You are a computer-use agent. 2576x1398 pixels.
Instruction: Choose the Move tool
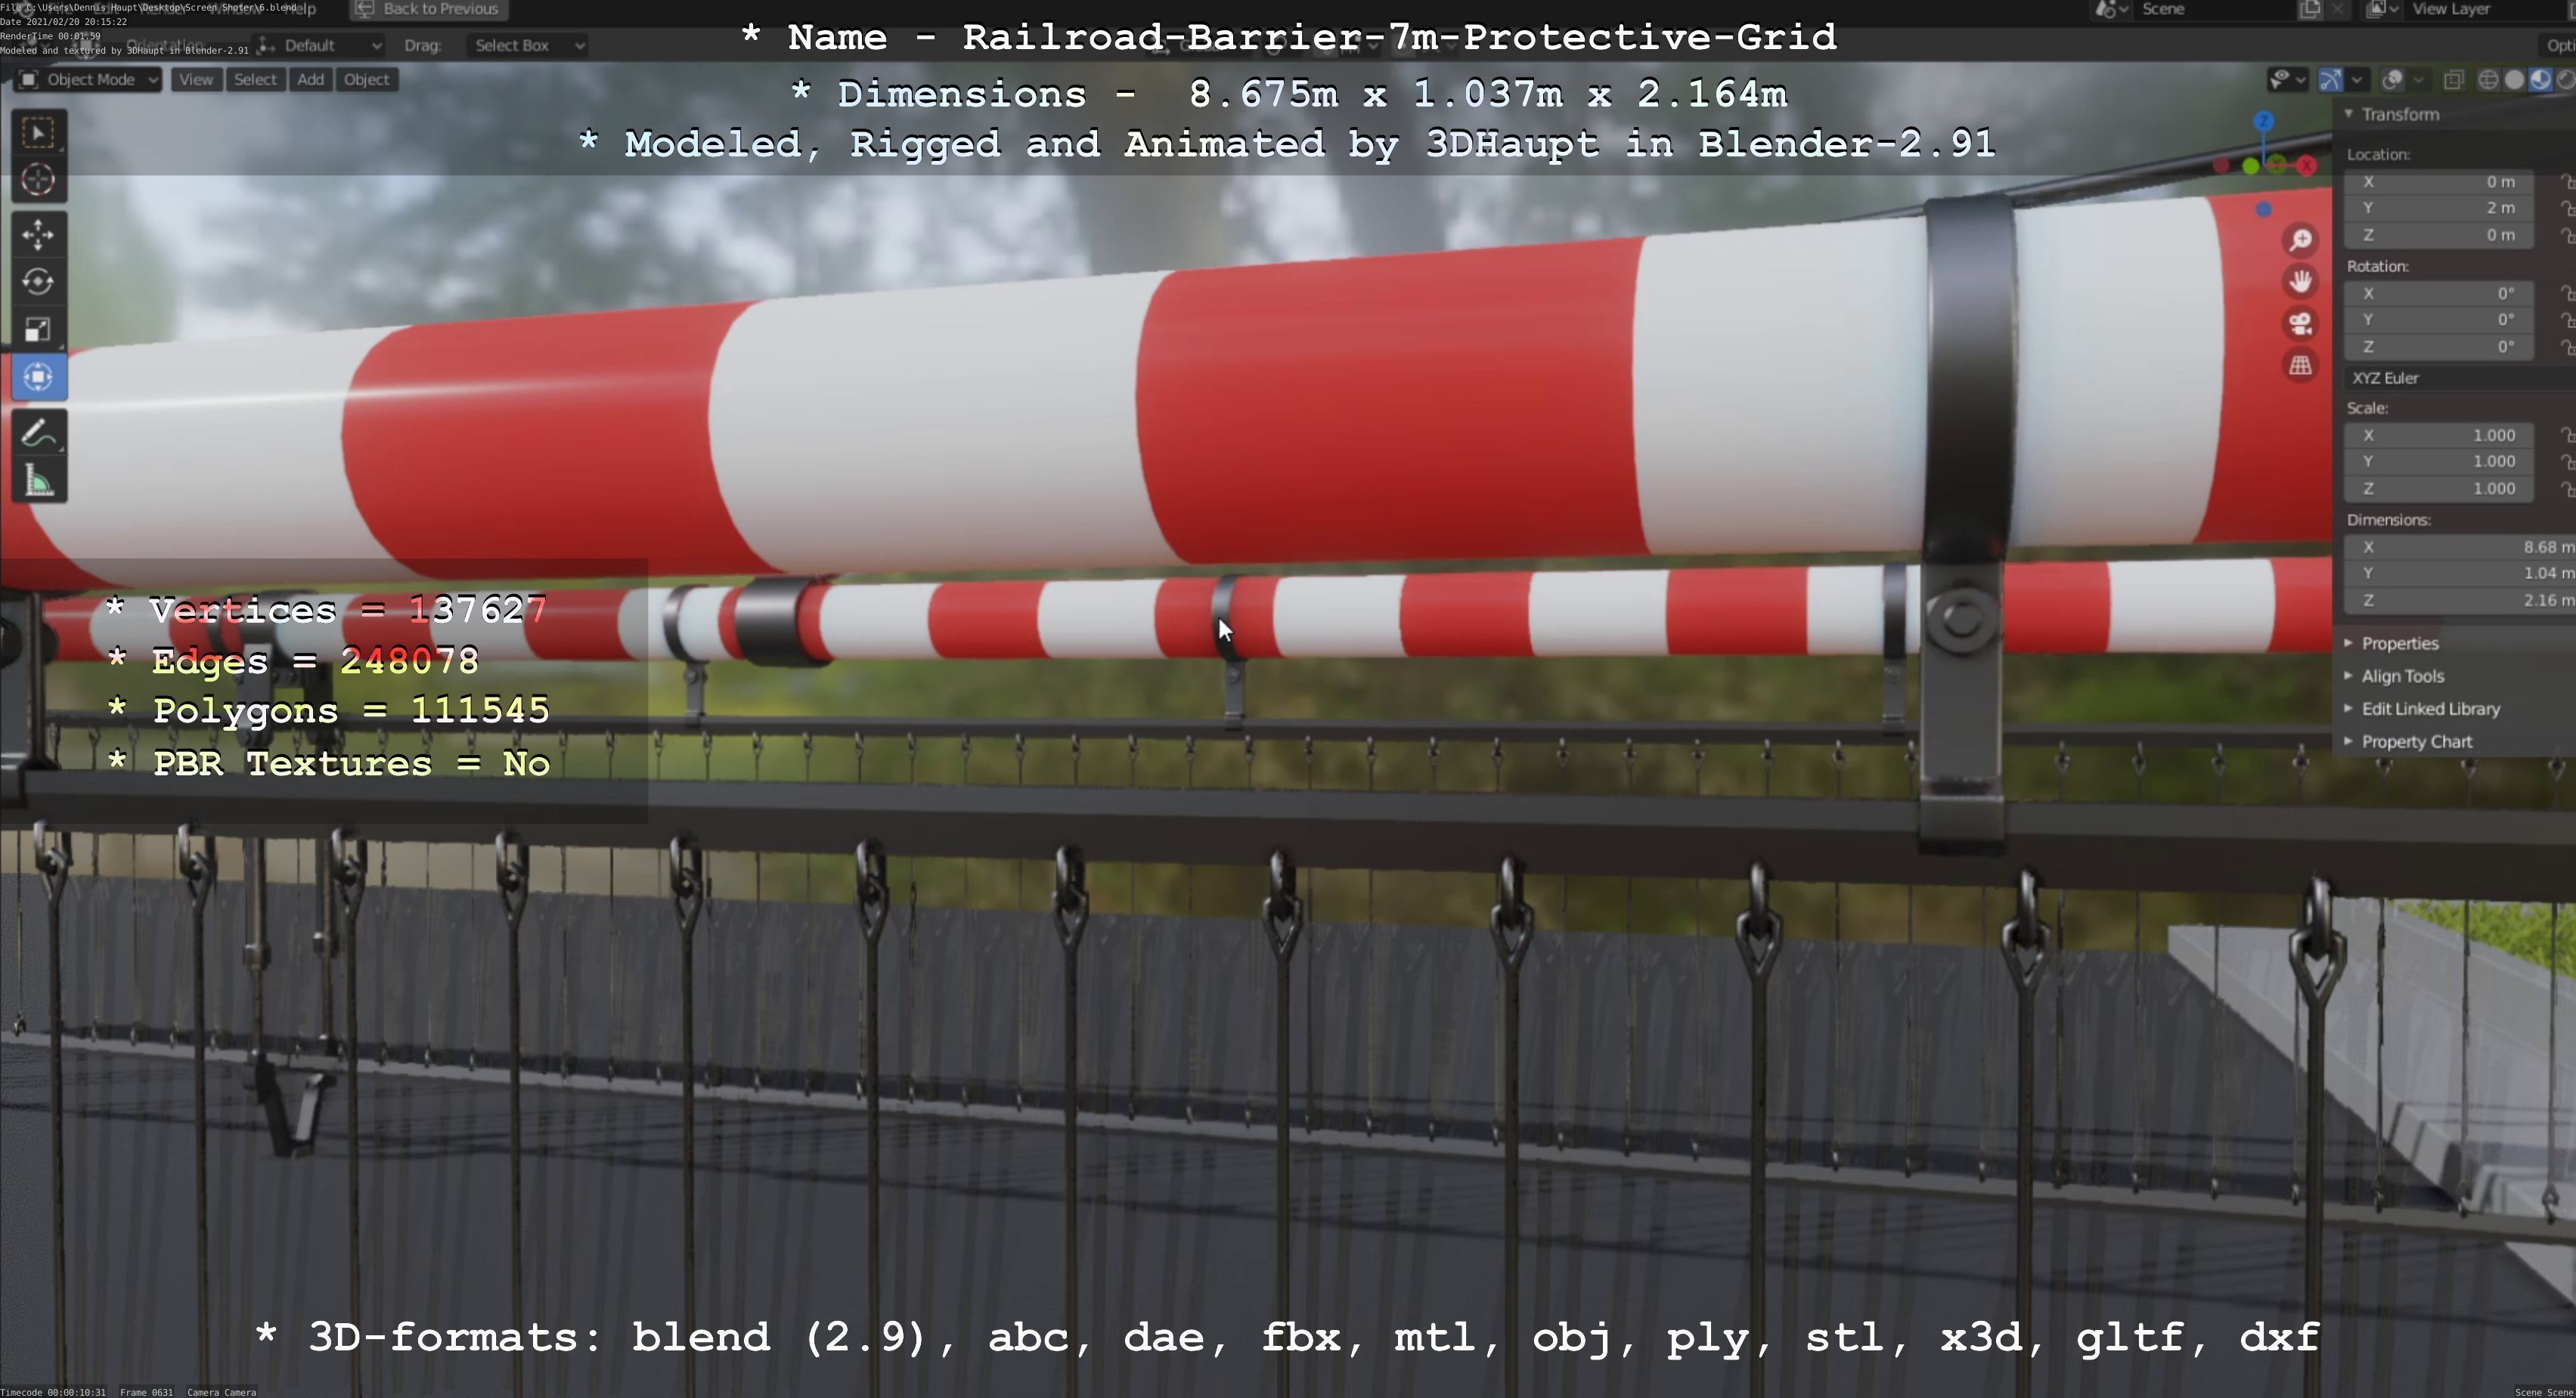point(38,235)
